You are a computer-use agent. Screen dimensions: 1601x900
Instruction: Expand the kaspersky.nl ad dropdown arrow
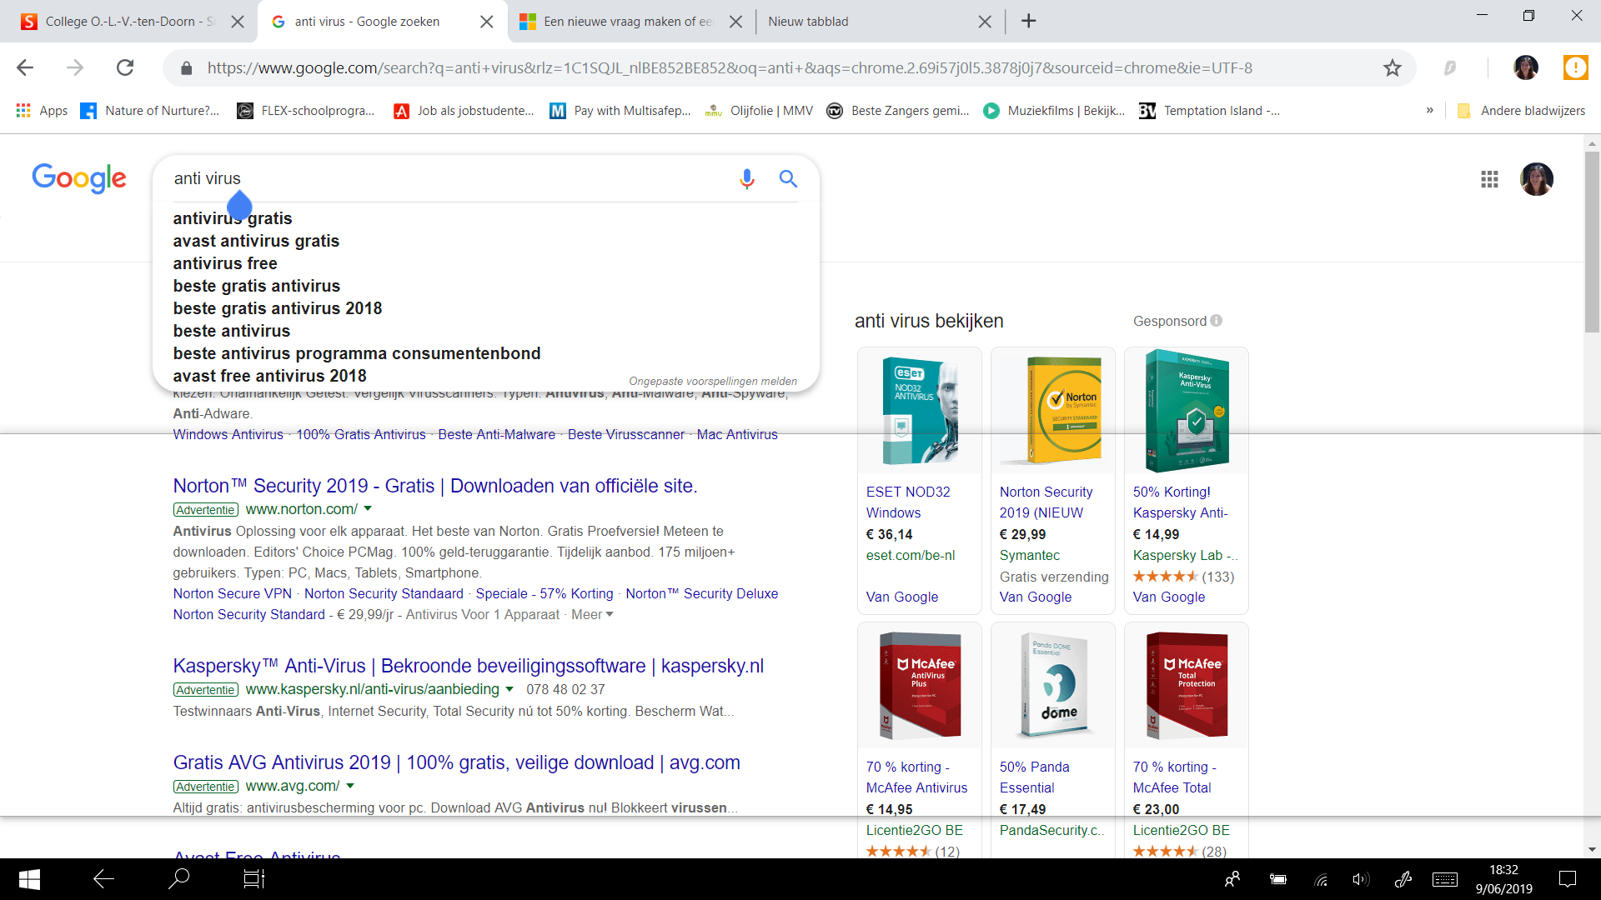click(x=509, y=689)
